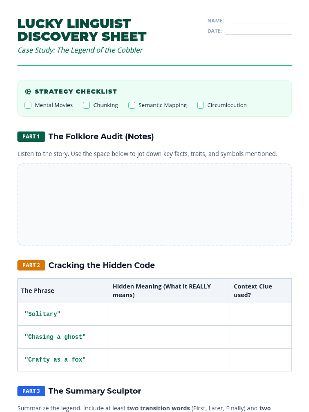Viewport: 309px width, 412px height.
Task: Click the Context Clue cell for "Chasing a ghost"
Action: point(261,337)
